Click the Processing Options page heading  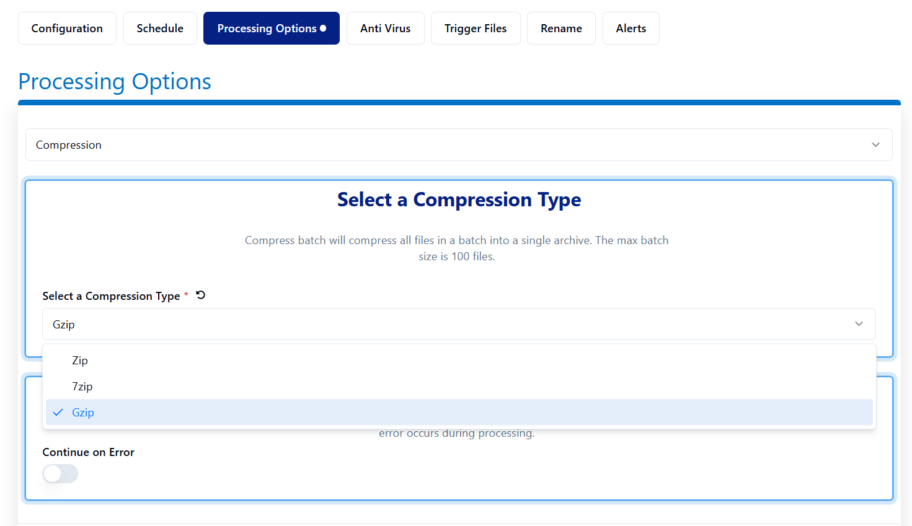coord(115,82)
